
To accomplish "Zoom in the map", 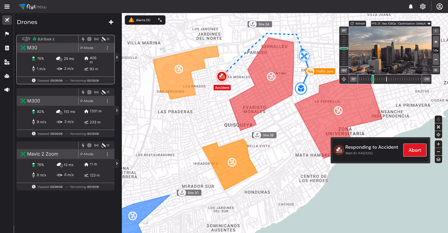I will tap(438, 144).
